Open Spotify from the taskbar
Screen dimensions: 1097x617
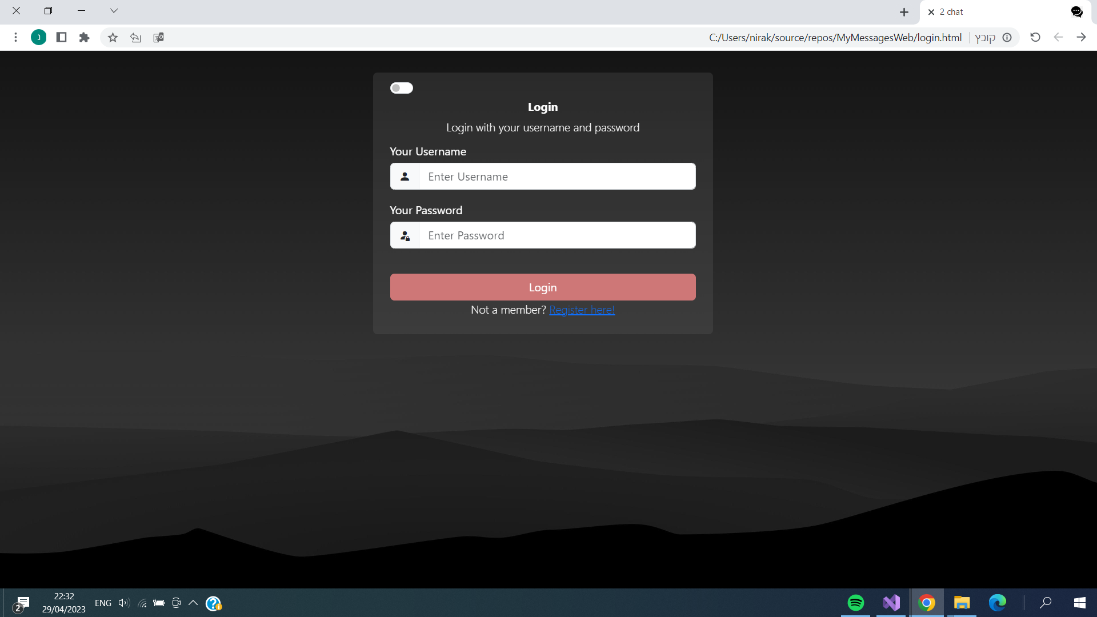(x=855, y=603)
